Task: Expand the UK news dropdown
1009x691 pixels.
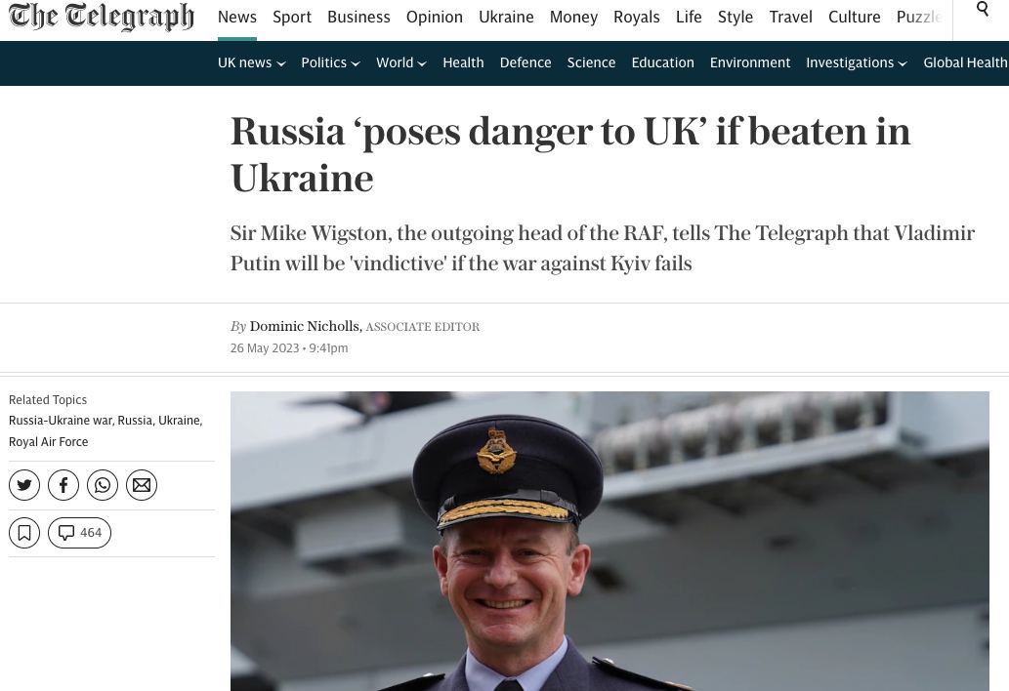Action: tap(252, 63)
